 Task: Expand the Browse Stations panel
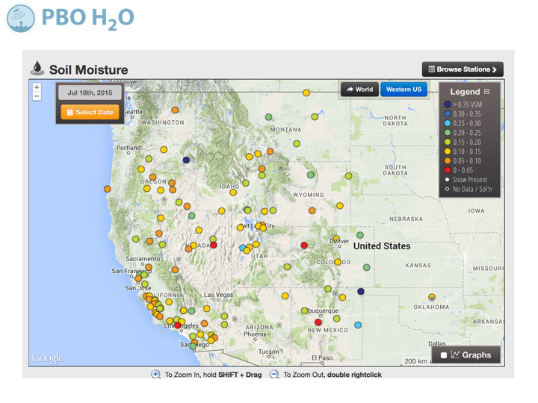coord(463,69)
